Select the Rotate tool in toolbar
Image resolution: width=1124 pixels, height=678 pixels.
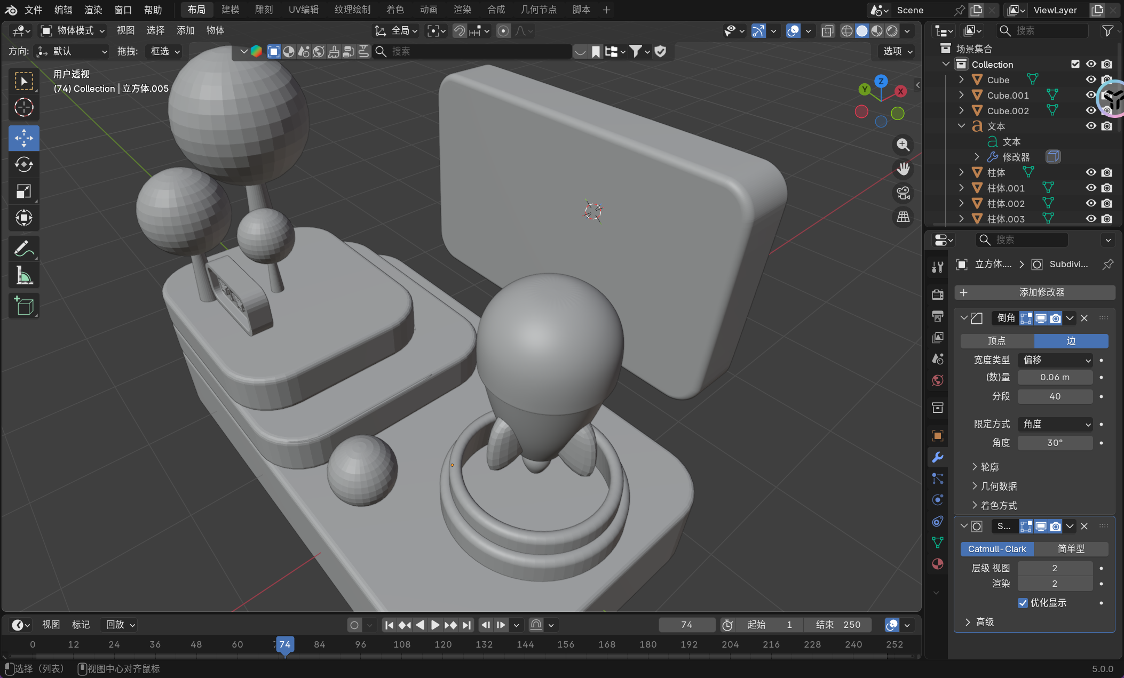23,164
